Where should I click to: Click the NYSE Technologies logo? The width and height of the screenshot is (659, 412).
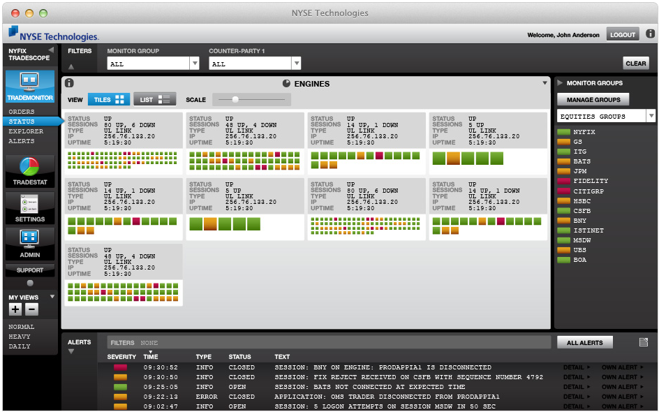click(53, 34)
